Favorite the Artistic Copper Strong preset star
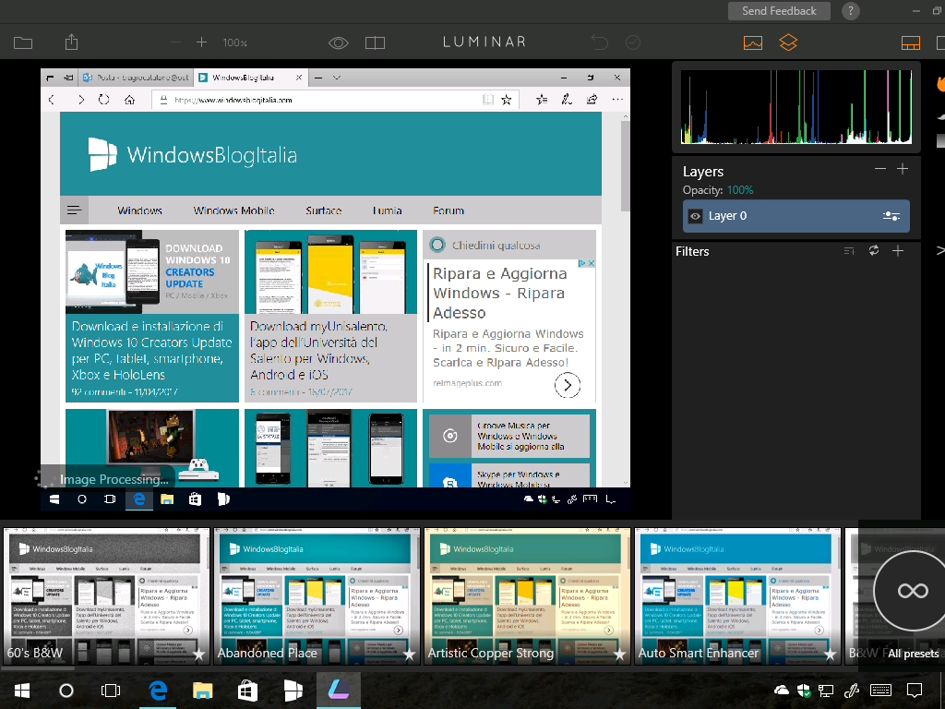Viewport: 945px width, 709px height. point(619,655)
